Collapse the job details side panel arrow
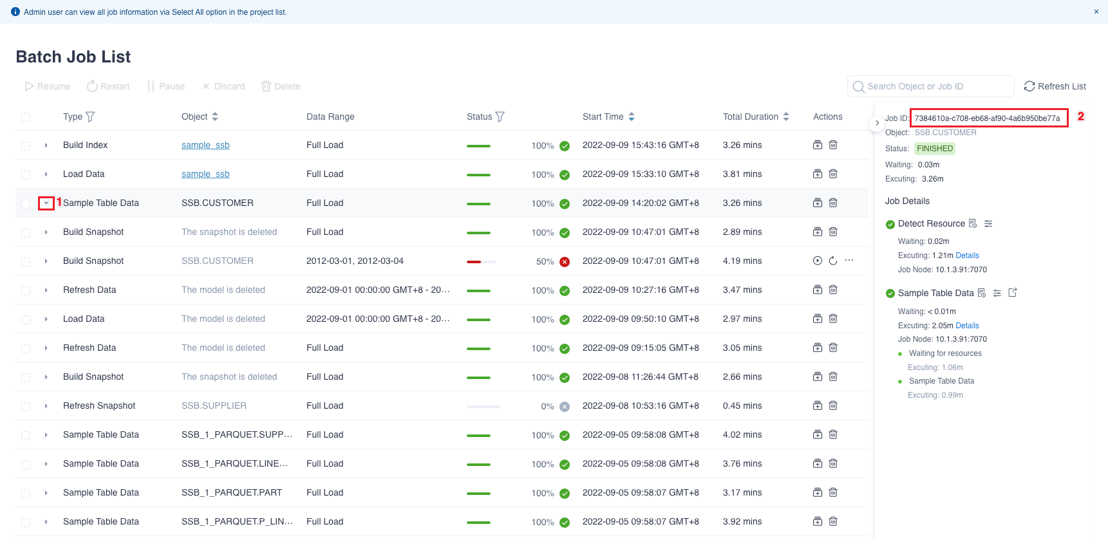The image size is (1108, 540). click(x=877, y=123)
